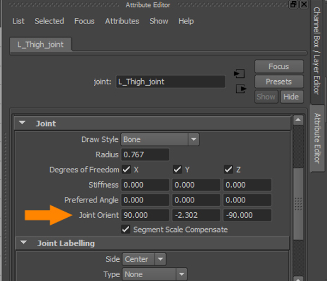Open the Focus menu in menu bar

point(84,21)
